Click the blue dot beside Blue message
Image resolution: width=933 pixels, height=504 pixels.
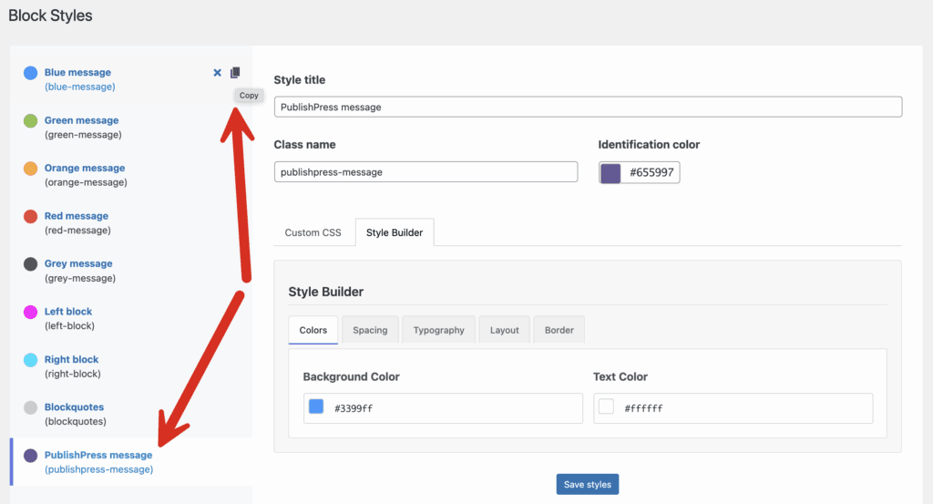coord(30,73)
